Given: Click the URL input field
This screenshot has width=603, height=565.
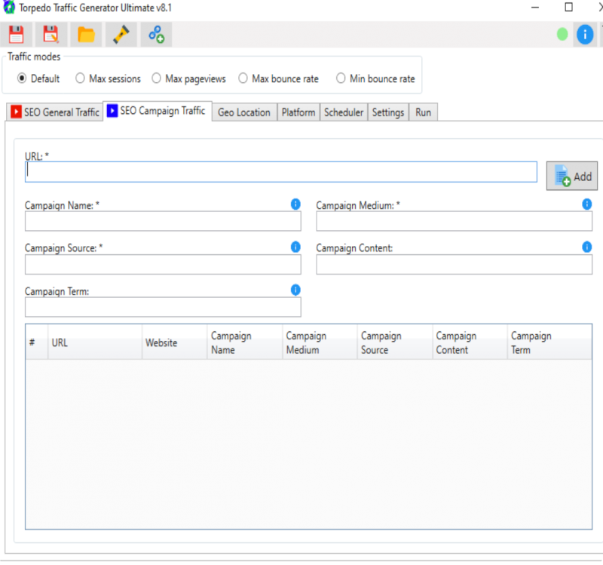Looking at the screenshot, I should pyautogui.click(x=280, y=172).
